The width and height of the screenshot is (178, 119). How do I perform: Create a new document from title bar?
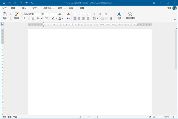tap(21, 3)
